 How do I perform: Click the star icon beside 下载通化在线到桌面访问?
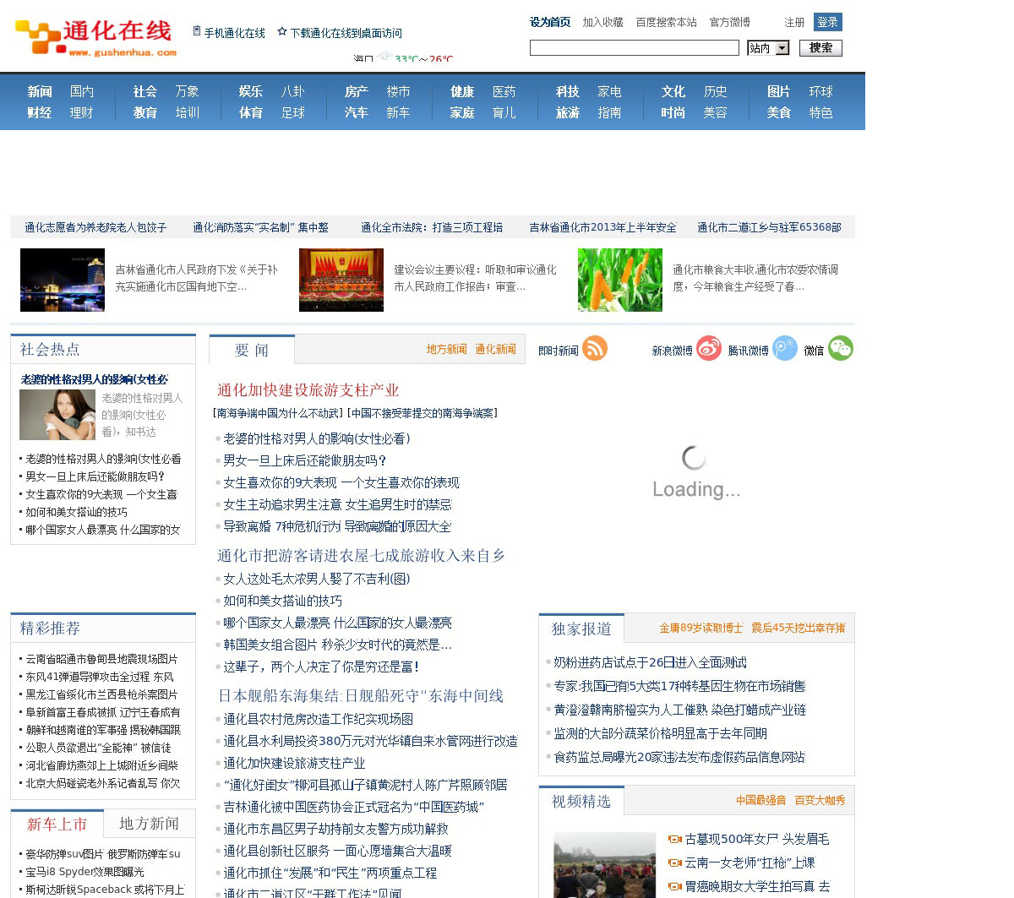[282, 31]
